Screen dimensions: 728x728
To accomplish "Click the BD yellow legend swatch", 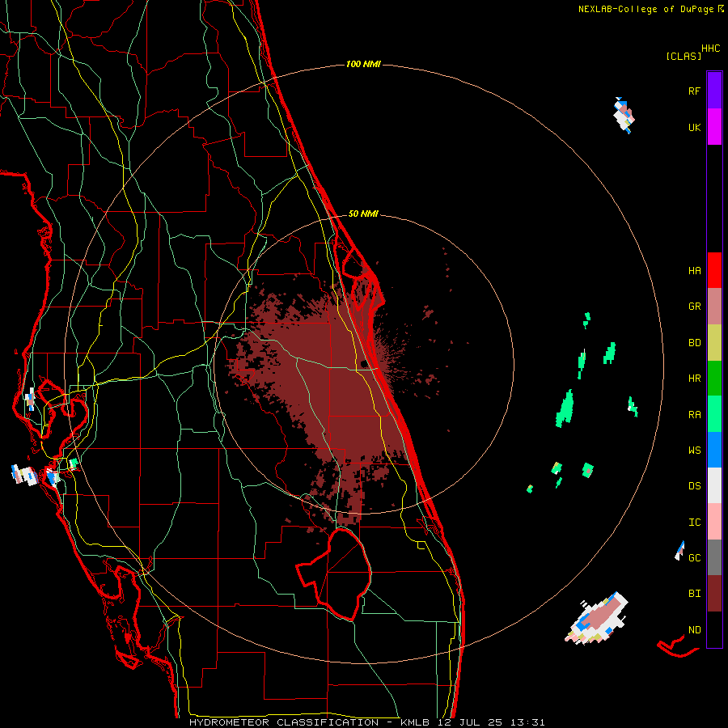I will pos(714,343).
